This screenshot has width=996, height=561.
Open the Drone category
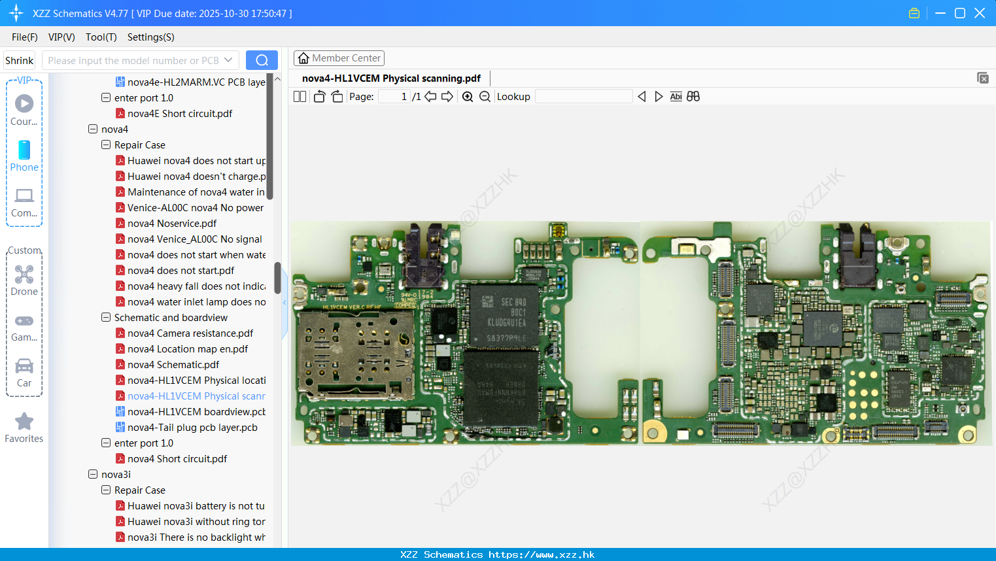24,280
